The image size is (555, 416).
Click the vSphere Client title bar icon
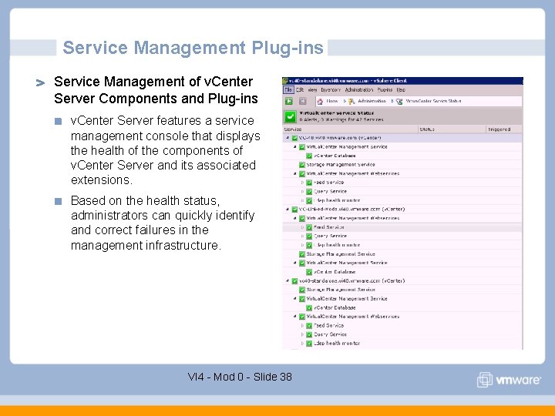[x=284, y=81]
